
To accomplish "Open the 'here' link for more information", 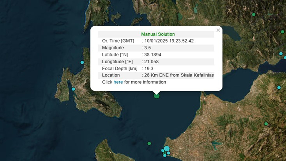I will [118, 82].
